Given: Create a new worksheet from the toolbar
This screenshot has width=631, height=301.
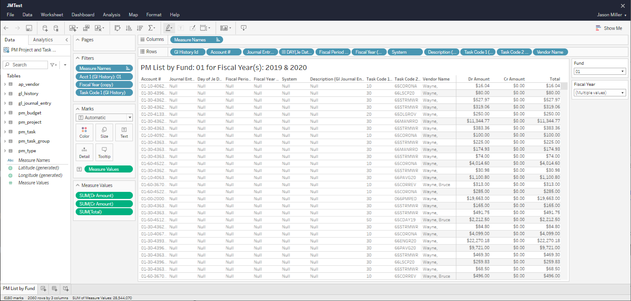Looking at the screenshot, I should [x=73, y=28].
